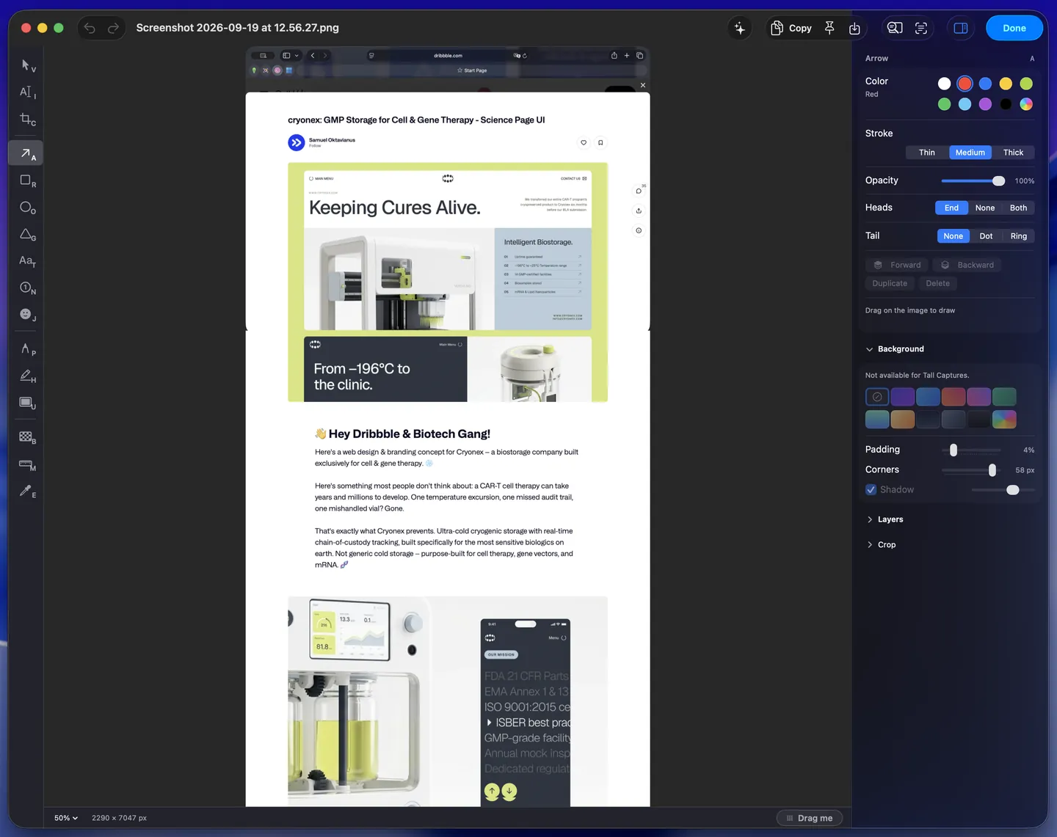Choose the Highlighter tool

pos(27,376)
